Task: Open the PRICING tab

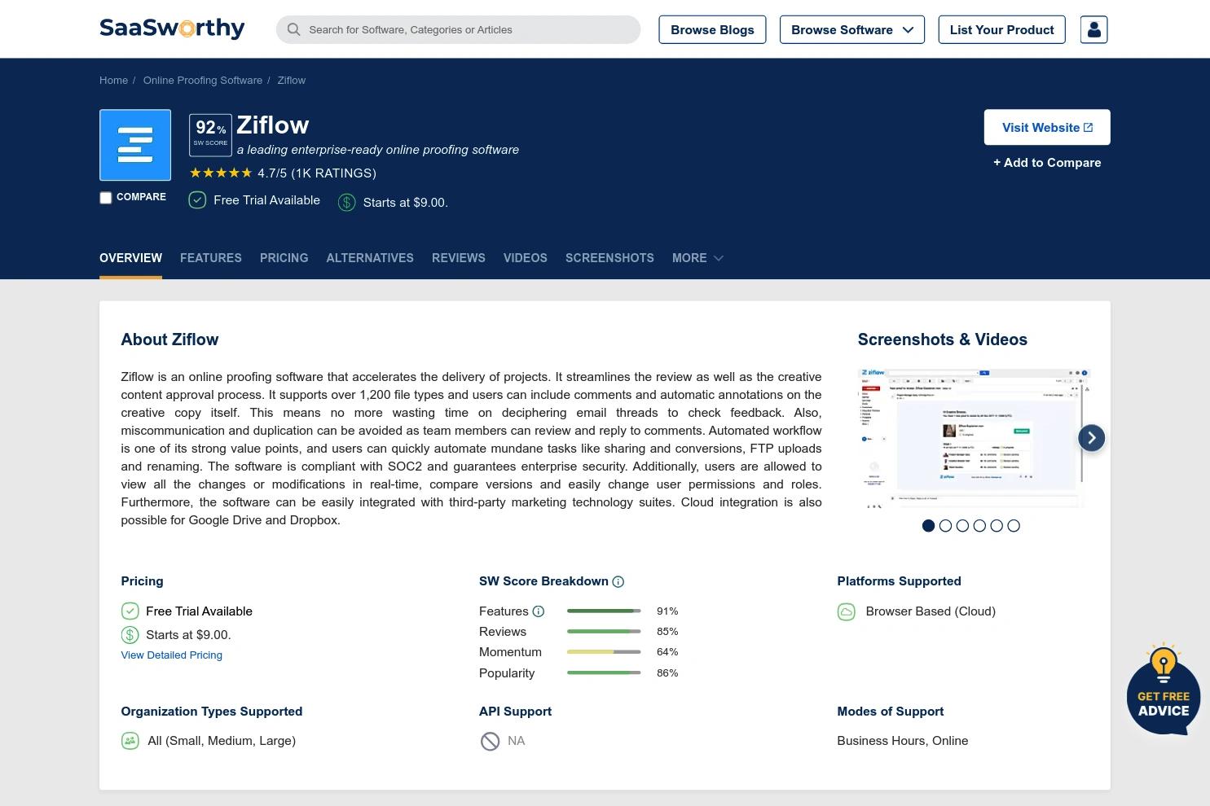Action: coord(284,258)
